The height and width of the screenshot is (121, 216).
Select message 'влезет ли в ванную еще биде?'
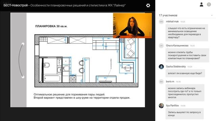185,73
